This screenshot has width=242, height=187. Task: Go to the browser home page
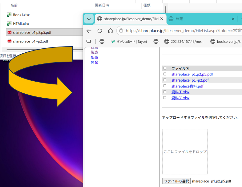point(110,31)
